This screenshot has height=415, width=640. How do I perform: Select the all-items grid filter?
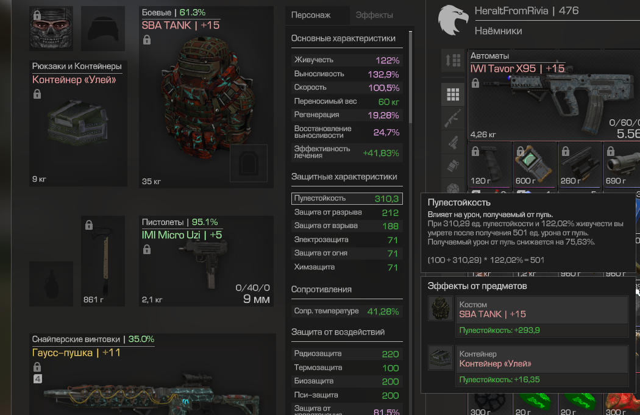(x=453, y=94)
